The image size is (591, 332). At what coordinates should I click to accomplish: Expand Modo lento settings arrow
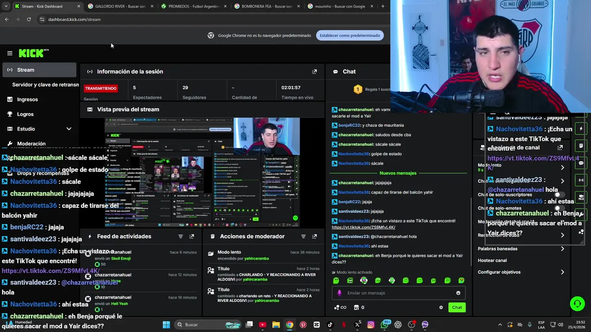tap(562, 167)
